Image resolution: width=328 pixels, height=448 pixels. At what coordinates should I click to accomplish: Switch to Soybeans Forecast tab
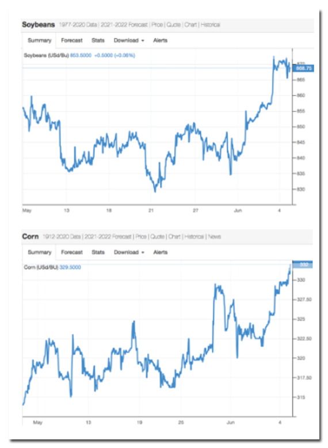72,40
